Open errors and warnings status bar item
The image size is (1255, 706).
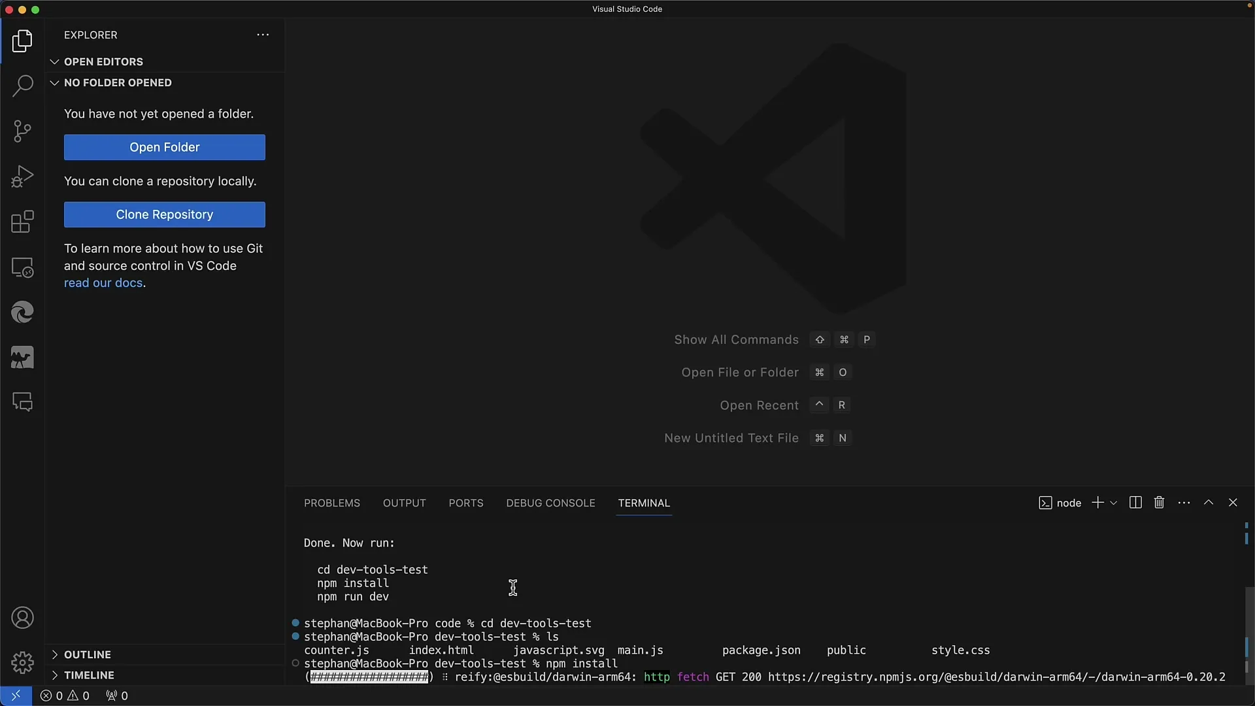pos(65,696)
